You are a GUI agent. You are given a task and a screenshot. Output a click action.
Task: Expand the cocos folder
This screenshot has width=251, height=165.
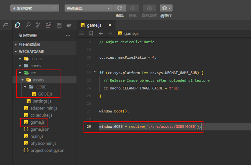tap(36, 66)
